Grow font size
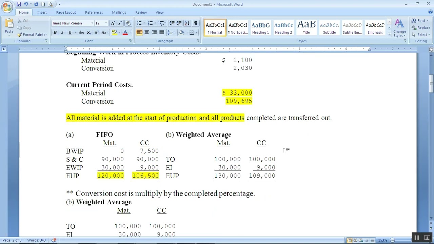Image resolution: width=434 pixels, height=244 pixels. click(x=113, y=23)
